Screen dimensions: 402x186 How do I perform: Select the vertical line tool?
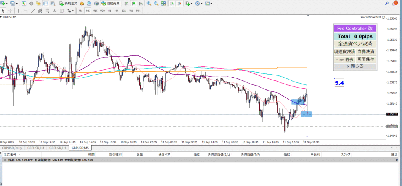coord(19,11)
